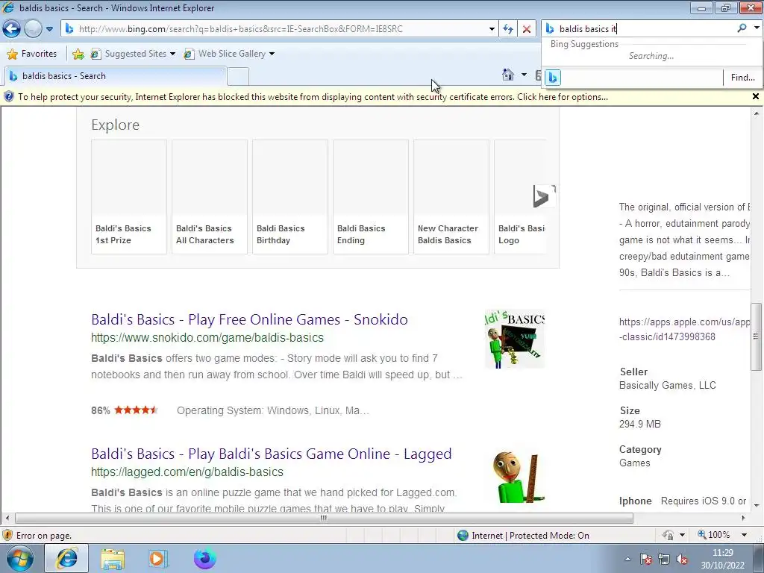Stop loading with the red X icon

[x=527, y=29]
